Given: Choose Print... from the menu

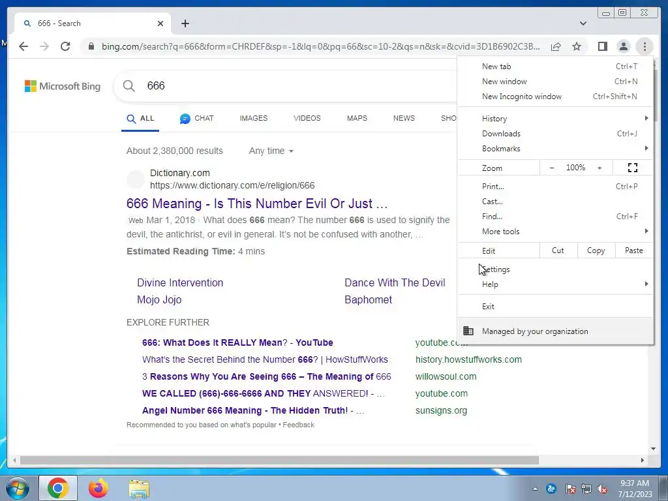Looking at the screenshot, I should (x=555, y=186).
